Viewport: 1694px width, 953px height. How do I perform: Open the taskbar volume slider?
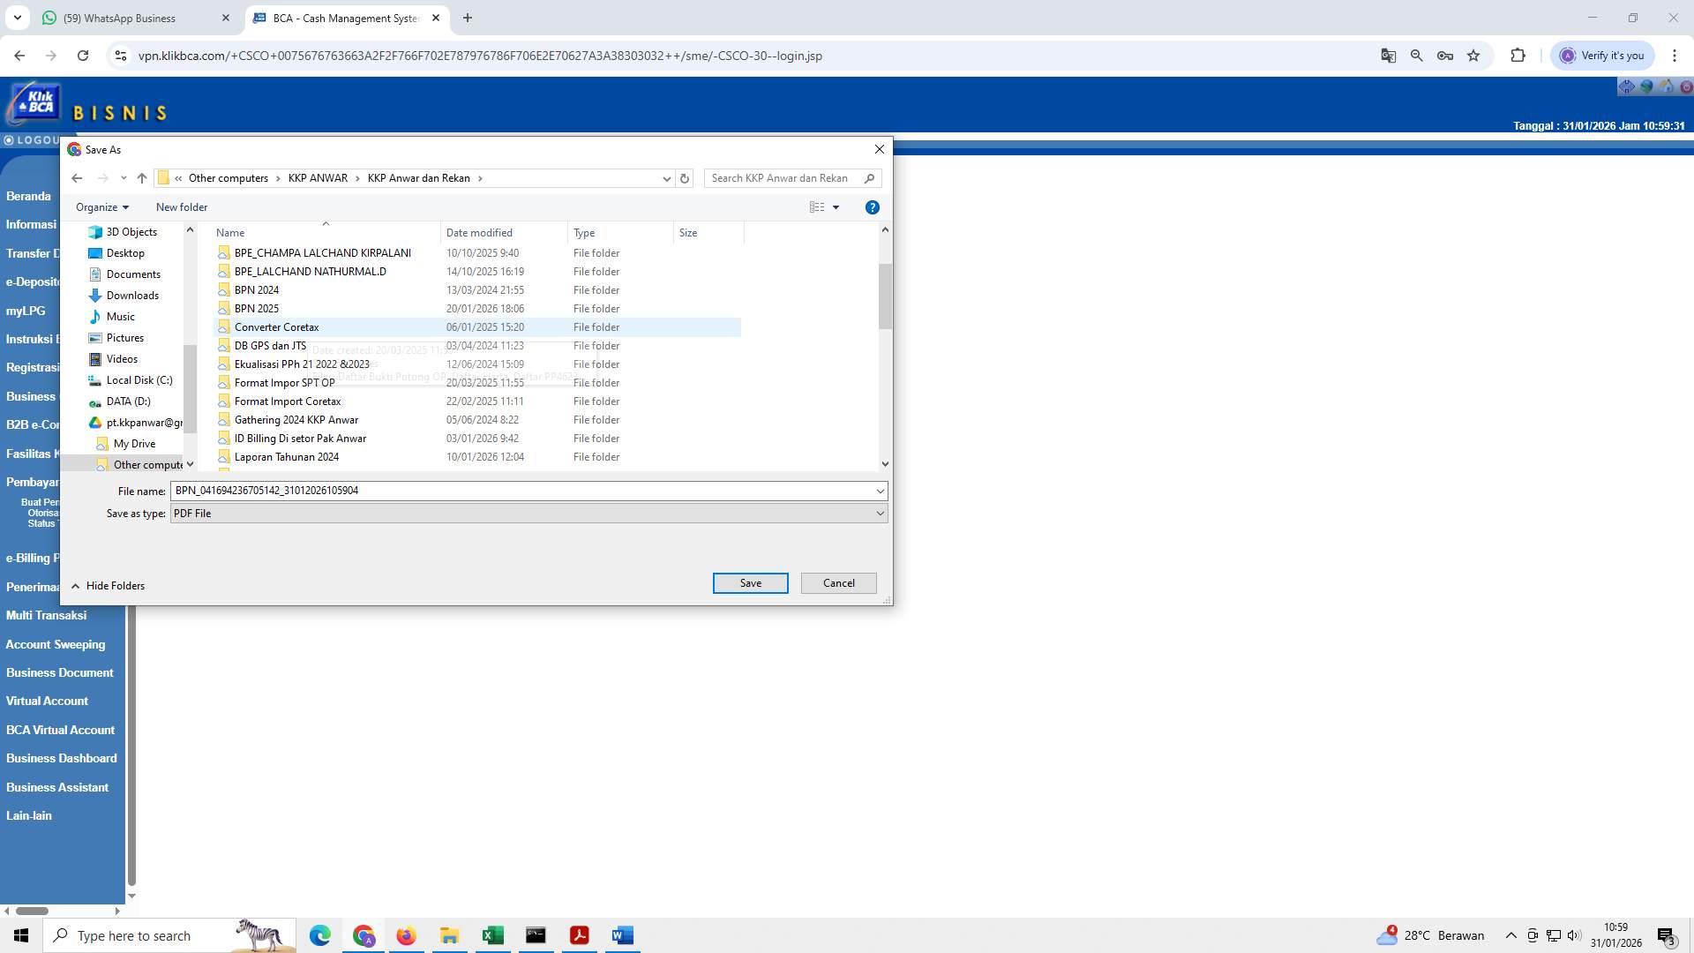(x=1574, y=935)
